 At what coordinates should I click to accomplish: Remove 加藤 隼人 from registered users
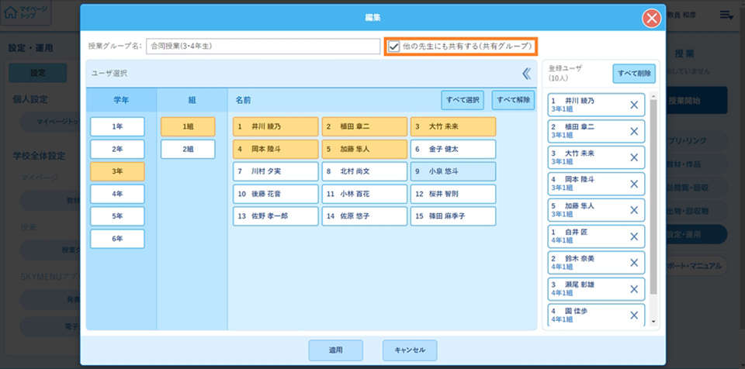point(633,211)
